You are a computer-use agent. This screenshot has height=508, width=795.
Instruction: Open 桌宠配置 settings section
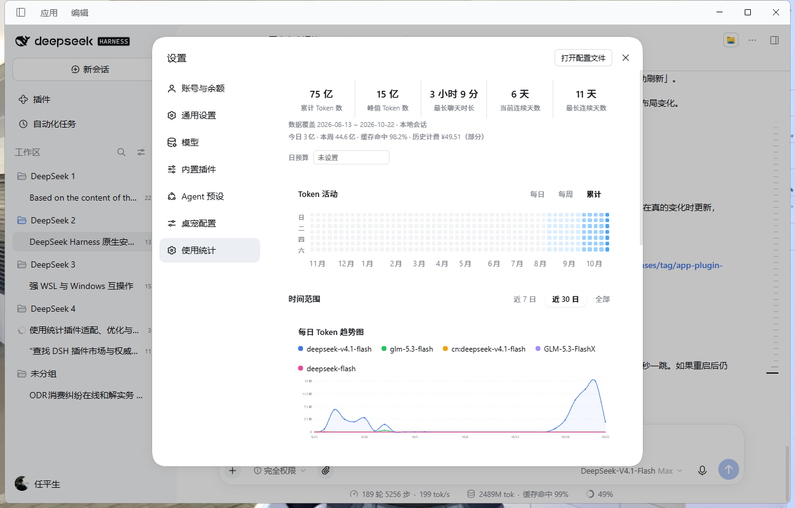click(x=210, y=223)
